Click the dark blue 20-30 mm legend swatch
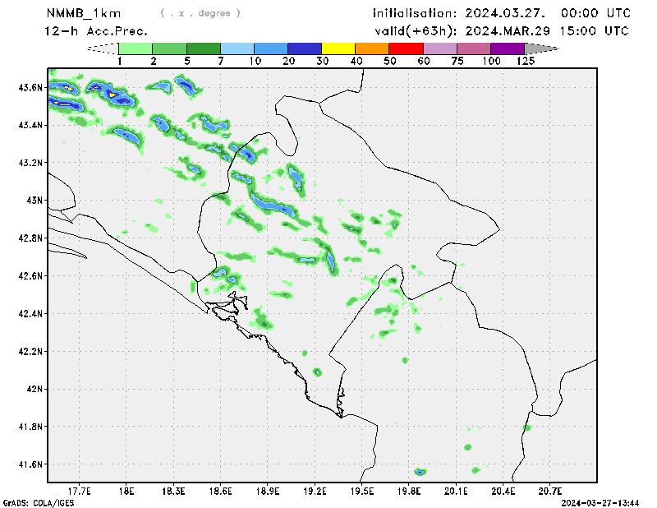The width and height of the screenshot is (657, 508). [305, 48]
